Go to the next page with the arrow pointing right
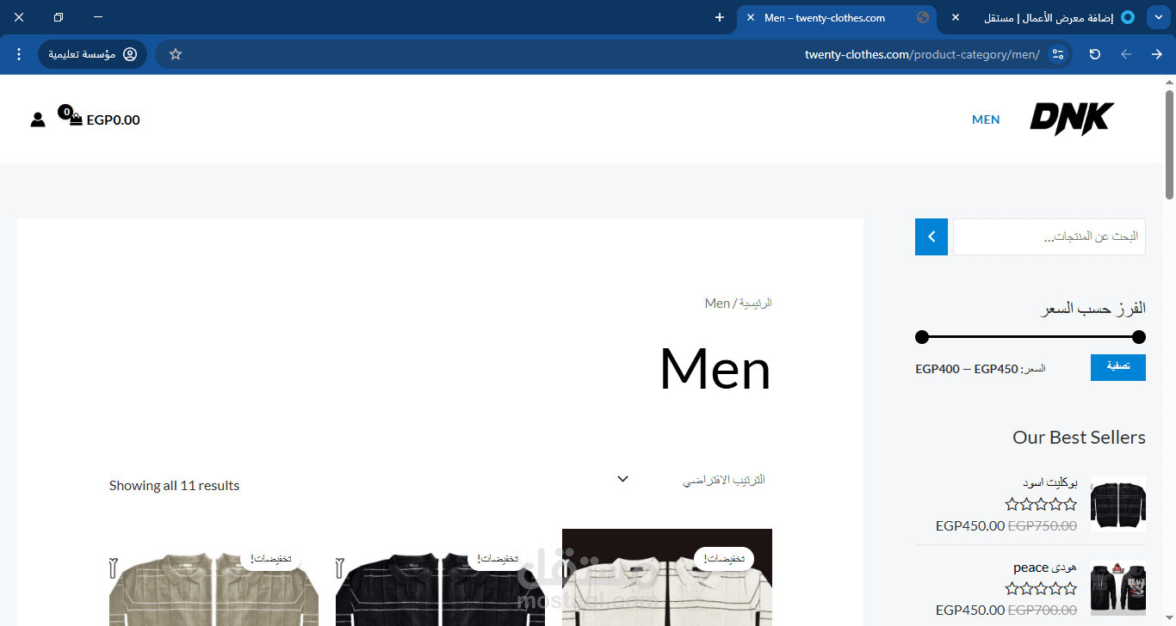Screen dimensions: 1176x626 click(x=1157, y=54)
